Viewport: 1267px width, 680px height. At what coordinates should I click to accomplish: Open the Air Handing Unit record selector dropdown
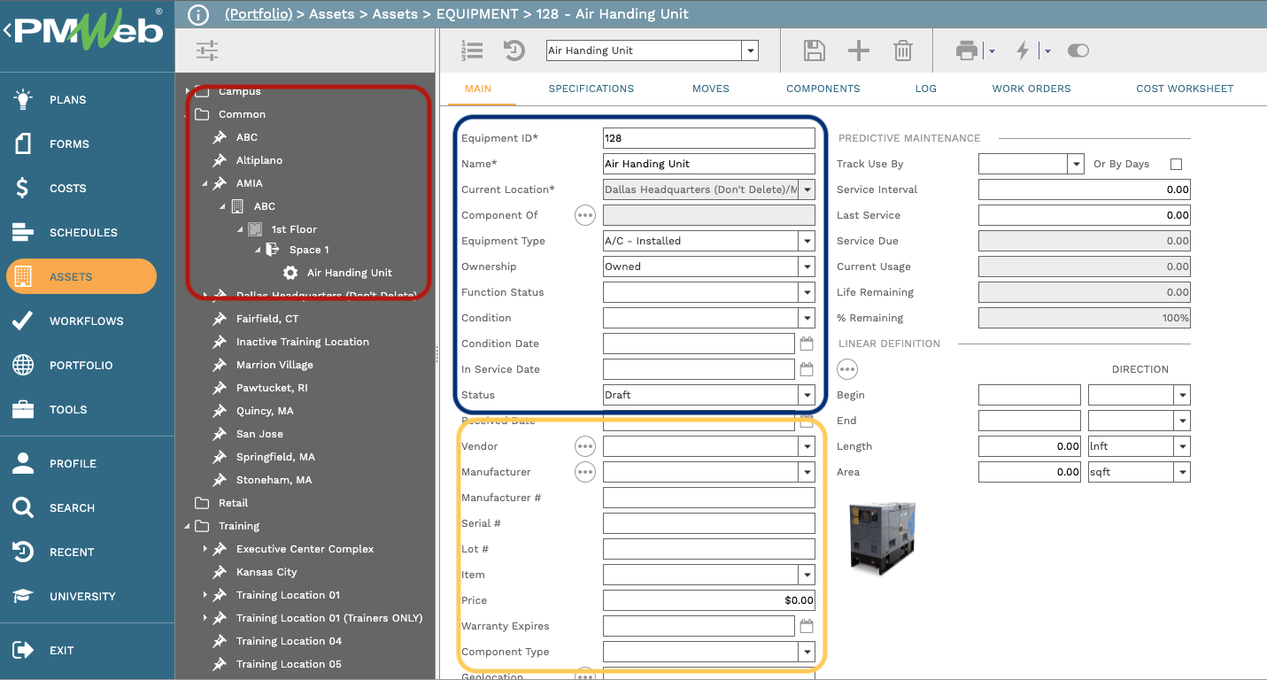[x=751, y=50]
